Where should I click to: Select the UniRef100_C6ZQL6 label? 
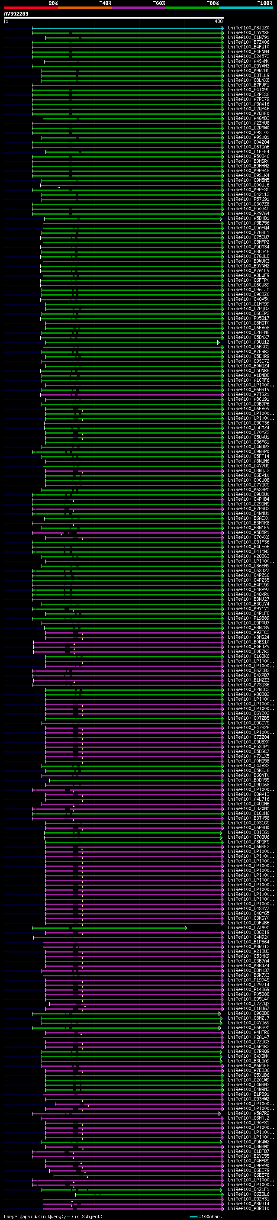click(248, 1194)
